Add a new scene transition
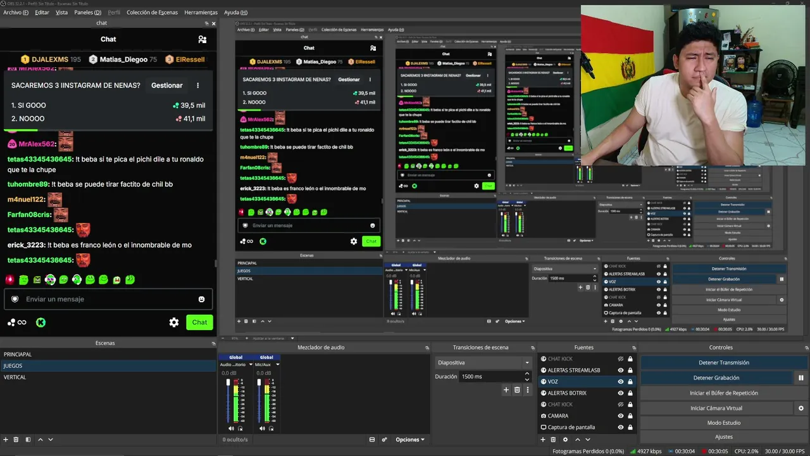Screen dimensions: 810x456 tap(506, 390)
